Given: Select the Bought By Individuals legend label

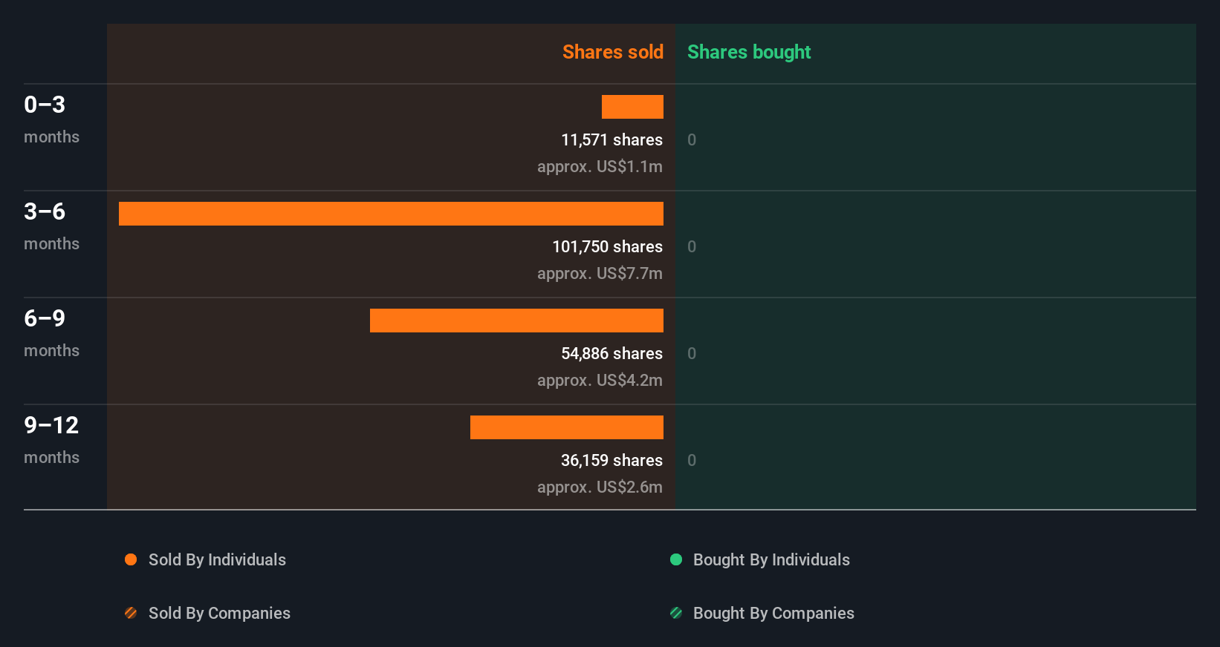Looking at the screenshot, I should (771, 560).
